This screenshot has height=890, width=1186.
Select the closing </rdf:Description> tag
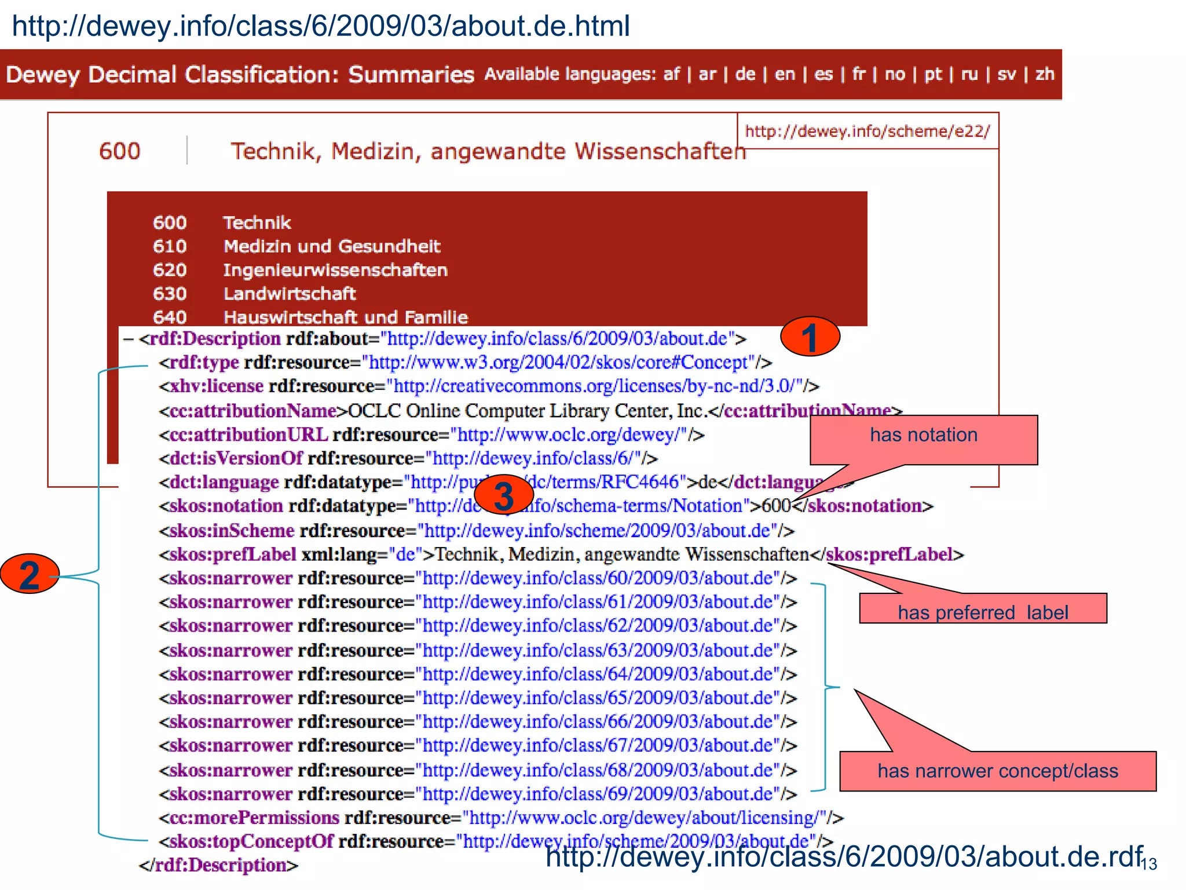pos(218,866)
